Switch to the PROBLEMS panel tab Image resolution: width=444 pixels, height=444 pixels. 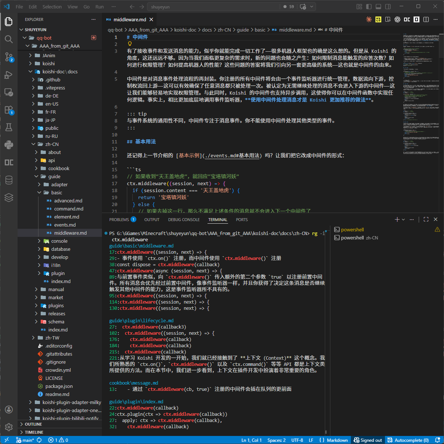pyautogui.click(x=122, y=220)
